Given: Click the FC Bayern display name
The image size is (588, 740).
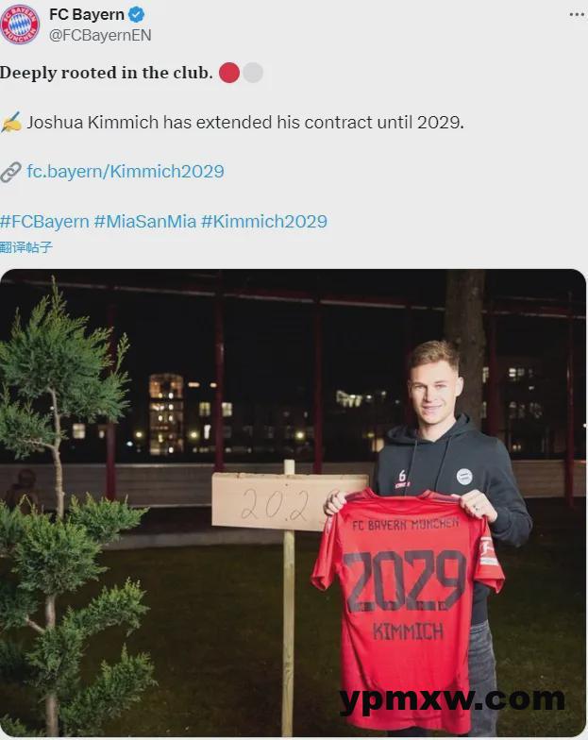Looking at the screenshot, I should pyautogui.click(x=87, y=15).
